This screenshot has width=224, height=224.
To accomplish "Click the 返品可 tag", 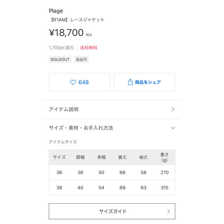I will click(x=81, y=59).
